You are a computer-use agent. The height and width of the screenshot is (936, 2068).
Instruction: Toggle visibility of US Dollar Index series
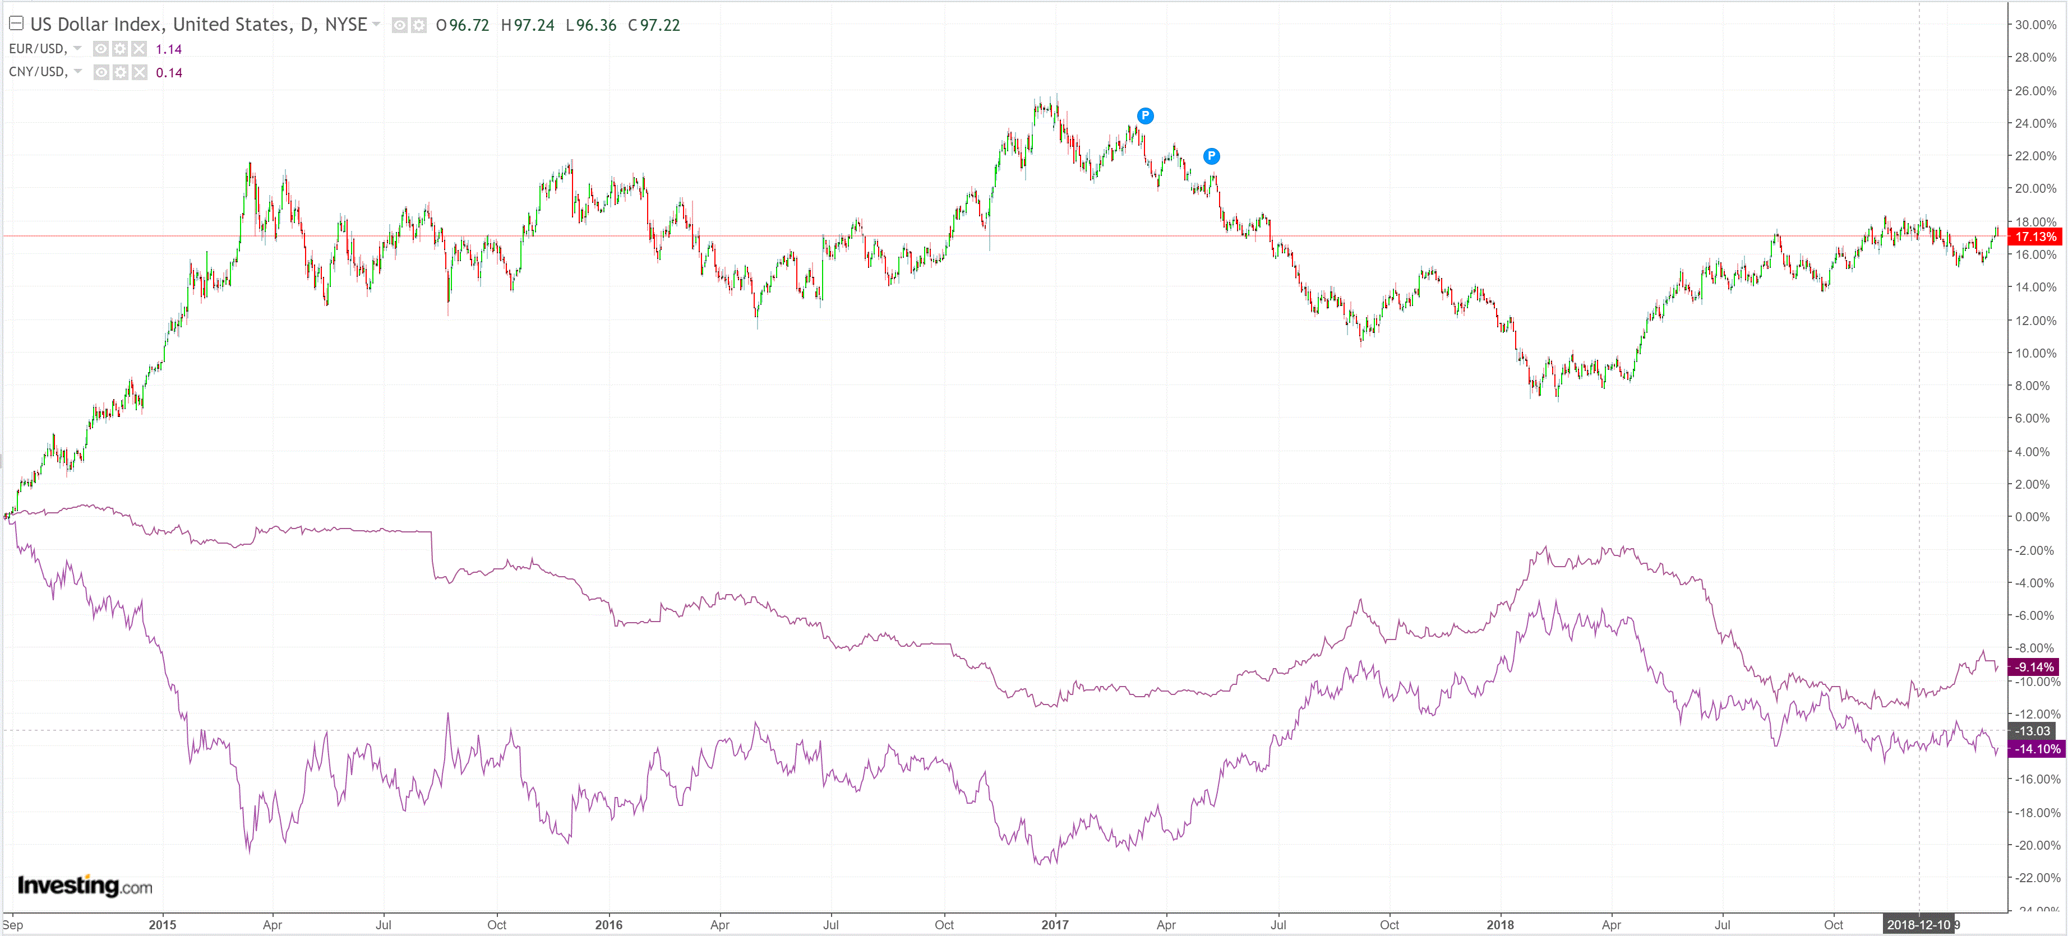coord(399,26)
